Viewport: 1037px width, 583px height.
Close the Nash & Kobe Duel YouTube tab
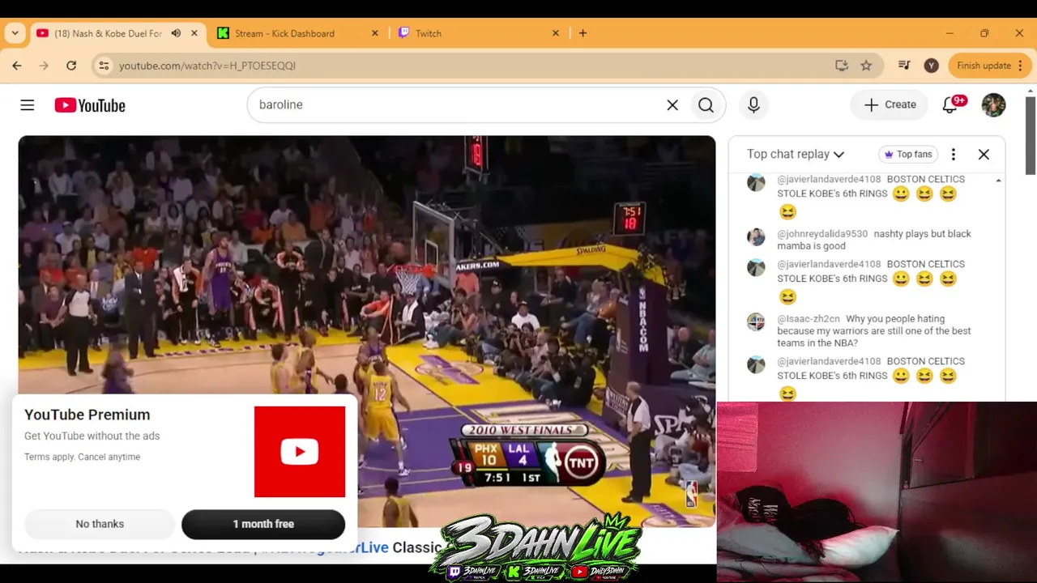coord(194,33)
